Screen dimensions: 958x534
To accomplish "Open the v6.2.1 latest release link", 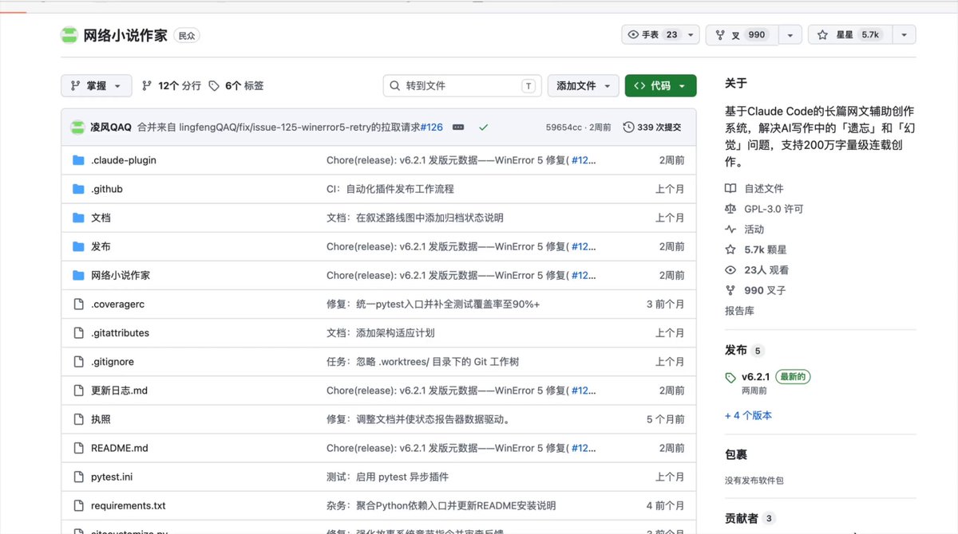I will [x=755, y=377].
